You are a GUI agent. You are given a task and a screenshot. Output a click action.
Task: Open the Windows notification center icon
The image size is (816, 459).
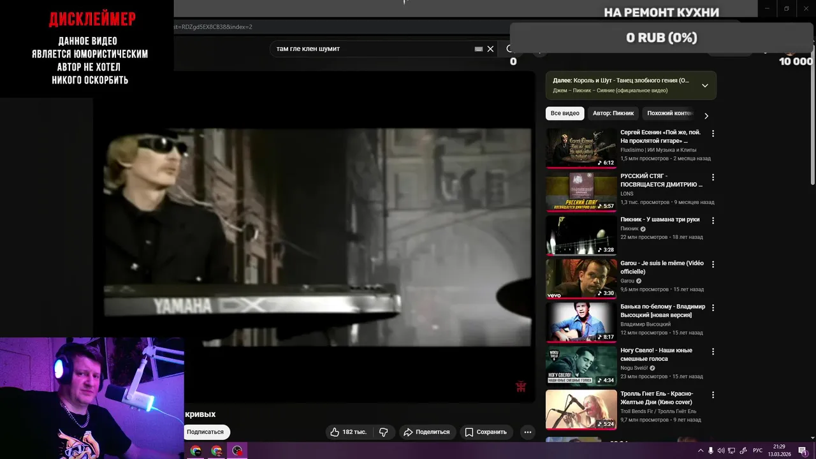803,451
